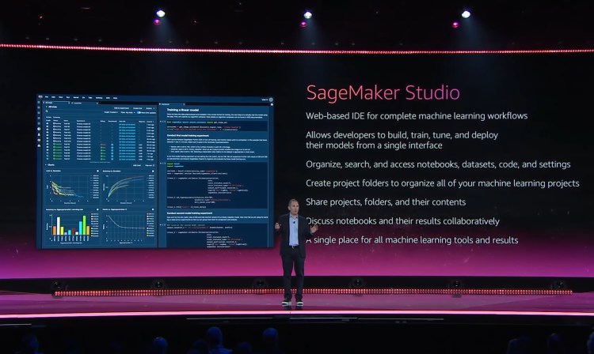The height and width of the screenshot is (354, 594).
Task: Close the All trials tab
Action: [69, 103]
